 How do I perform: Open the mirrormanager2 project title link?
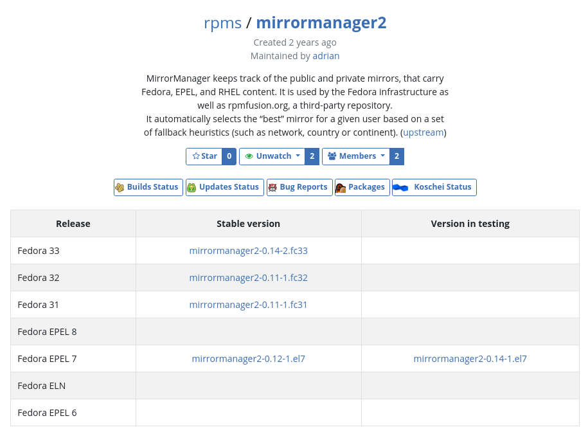321,23
